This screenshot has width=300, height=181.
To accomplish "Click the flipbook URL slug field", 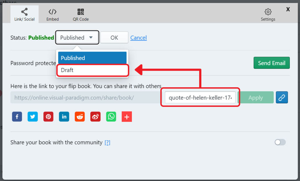I will click(x=200, y=98).
